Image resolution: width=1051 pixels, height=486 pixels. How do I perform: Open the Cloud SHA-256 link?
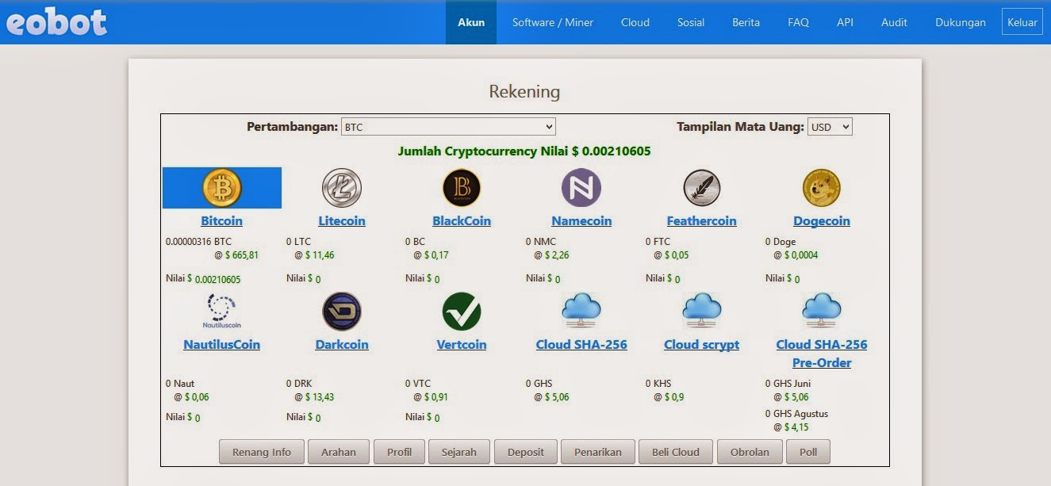(581, 345)
